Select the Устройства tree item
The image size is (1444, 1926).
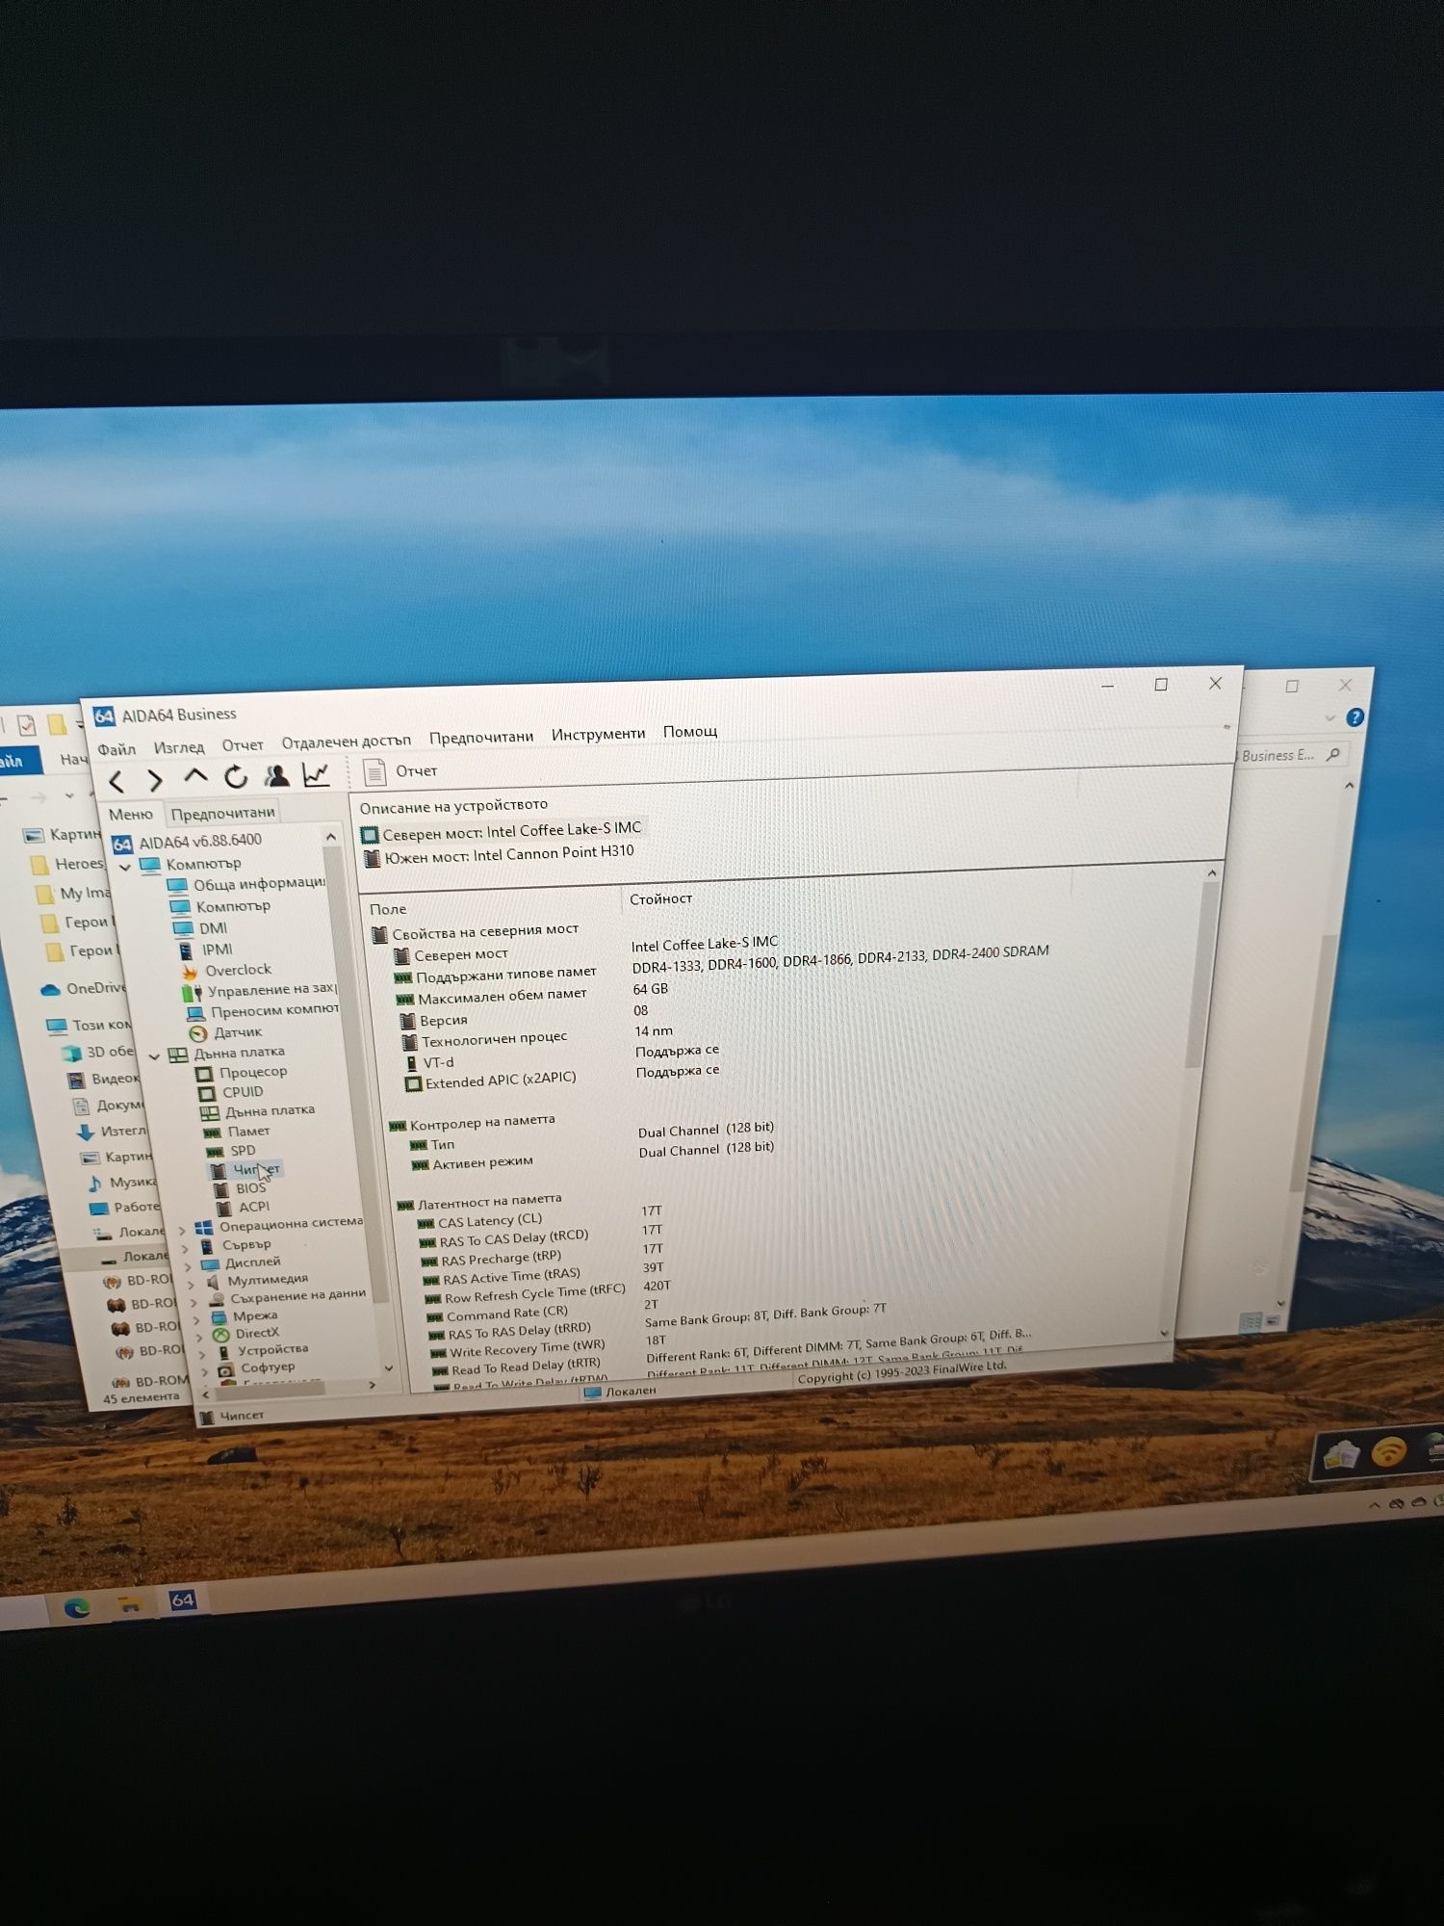tap(263, 1350)
